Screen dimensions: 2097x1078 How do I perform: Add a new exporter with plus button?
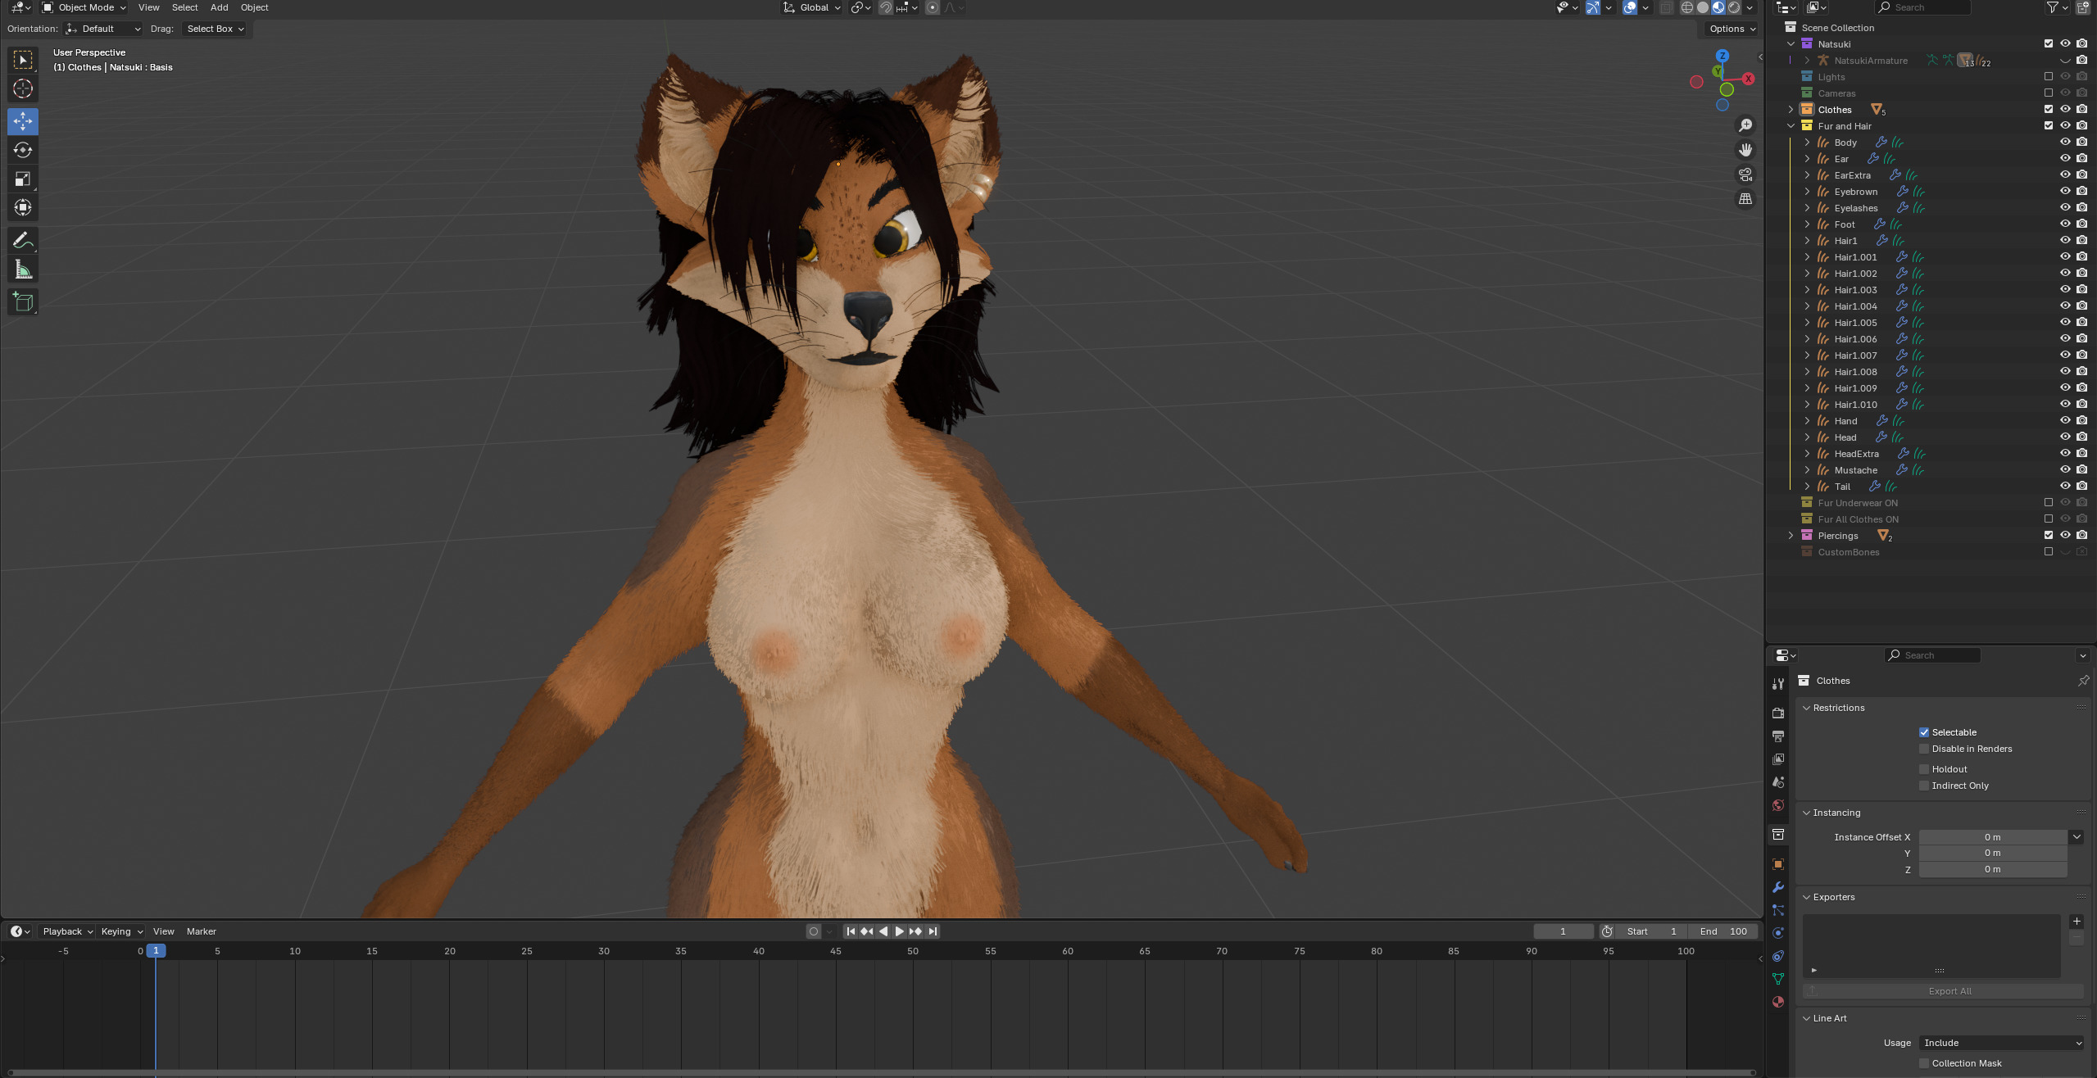(2077, 922)
